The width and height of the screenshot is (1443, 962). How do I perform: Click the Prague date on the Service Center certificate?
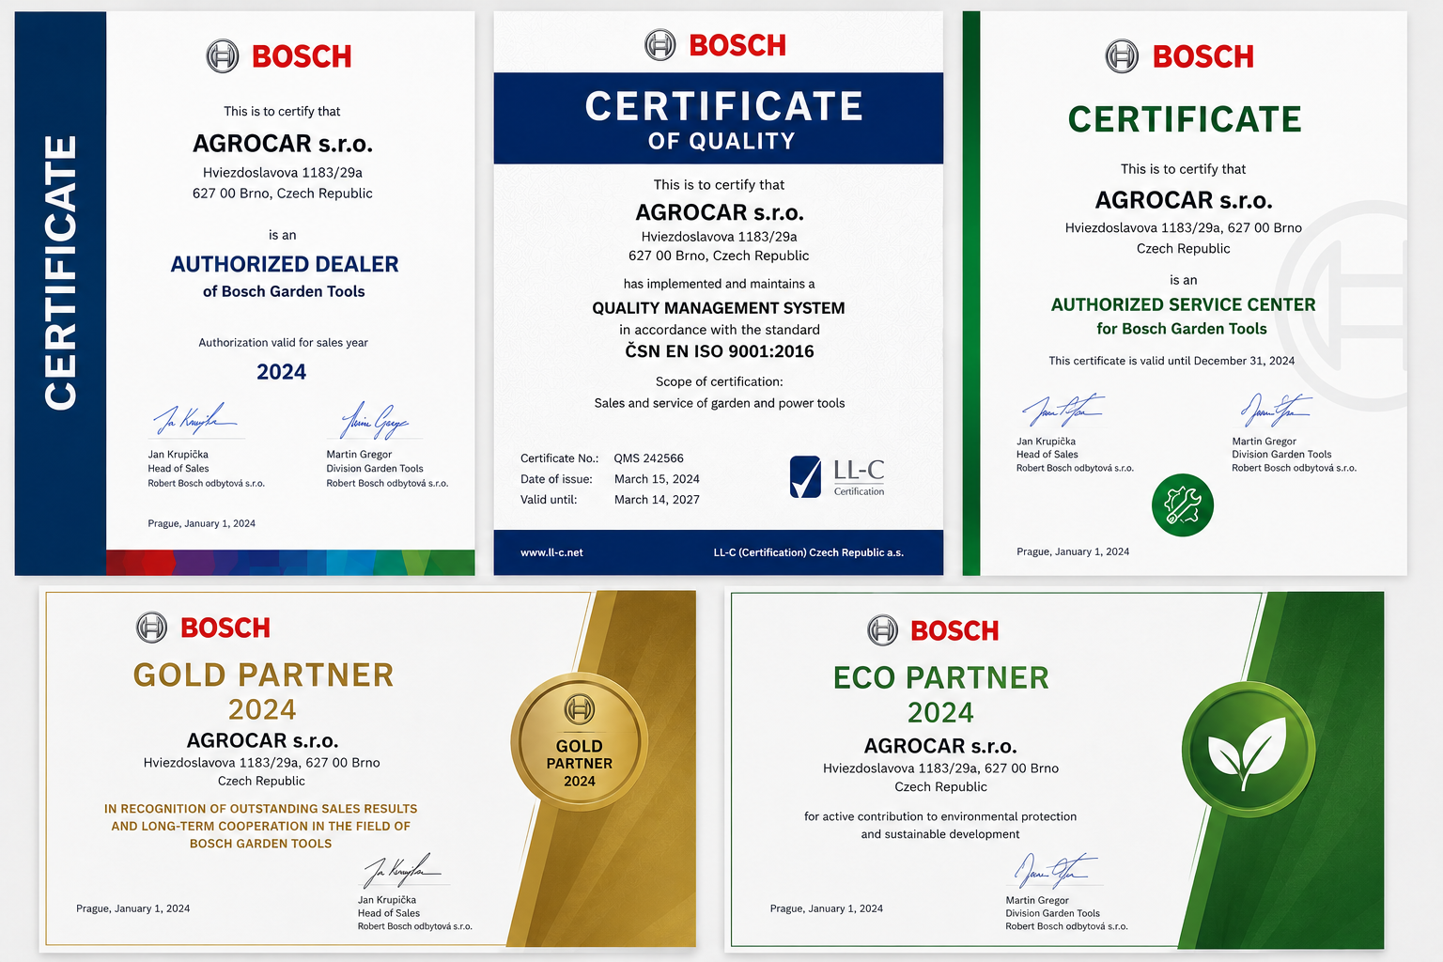pyautogui.click(x=1073, y=551)
